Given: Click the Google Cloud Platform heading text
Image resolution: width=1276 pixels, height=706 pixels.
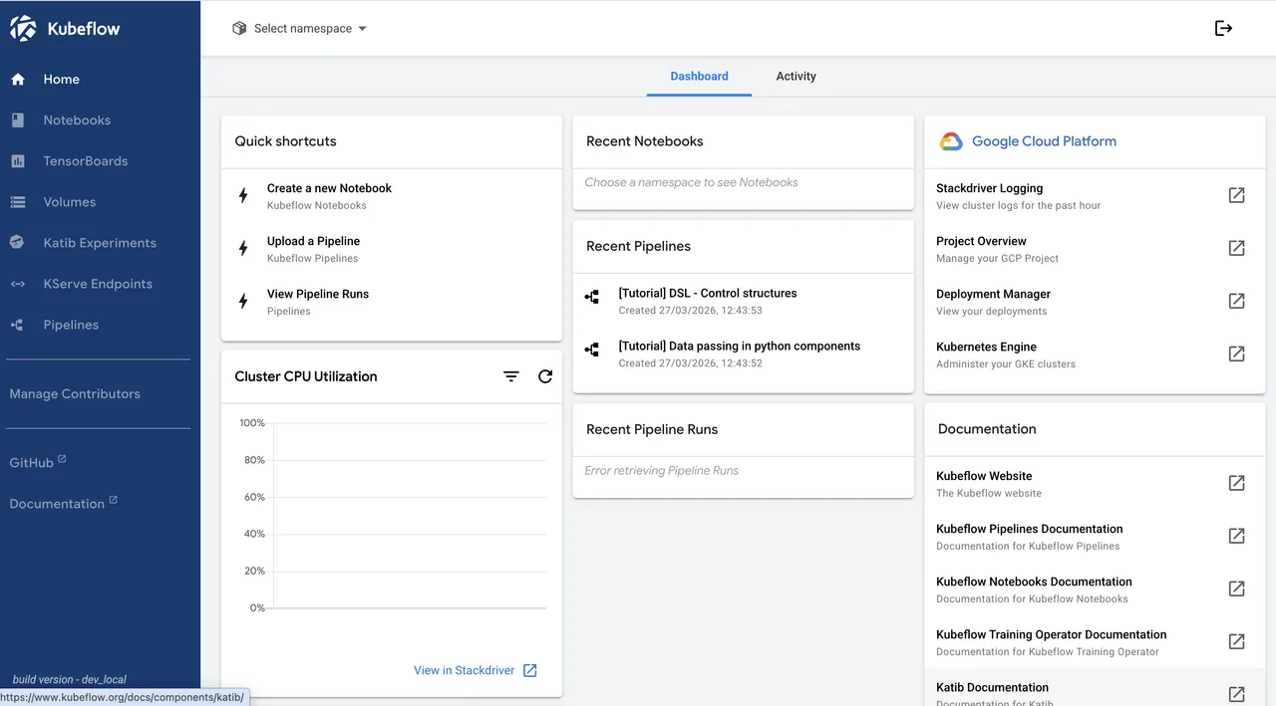Looking at the screenshot, I should point(1044,141).
